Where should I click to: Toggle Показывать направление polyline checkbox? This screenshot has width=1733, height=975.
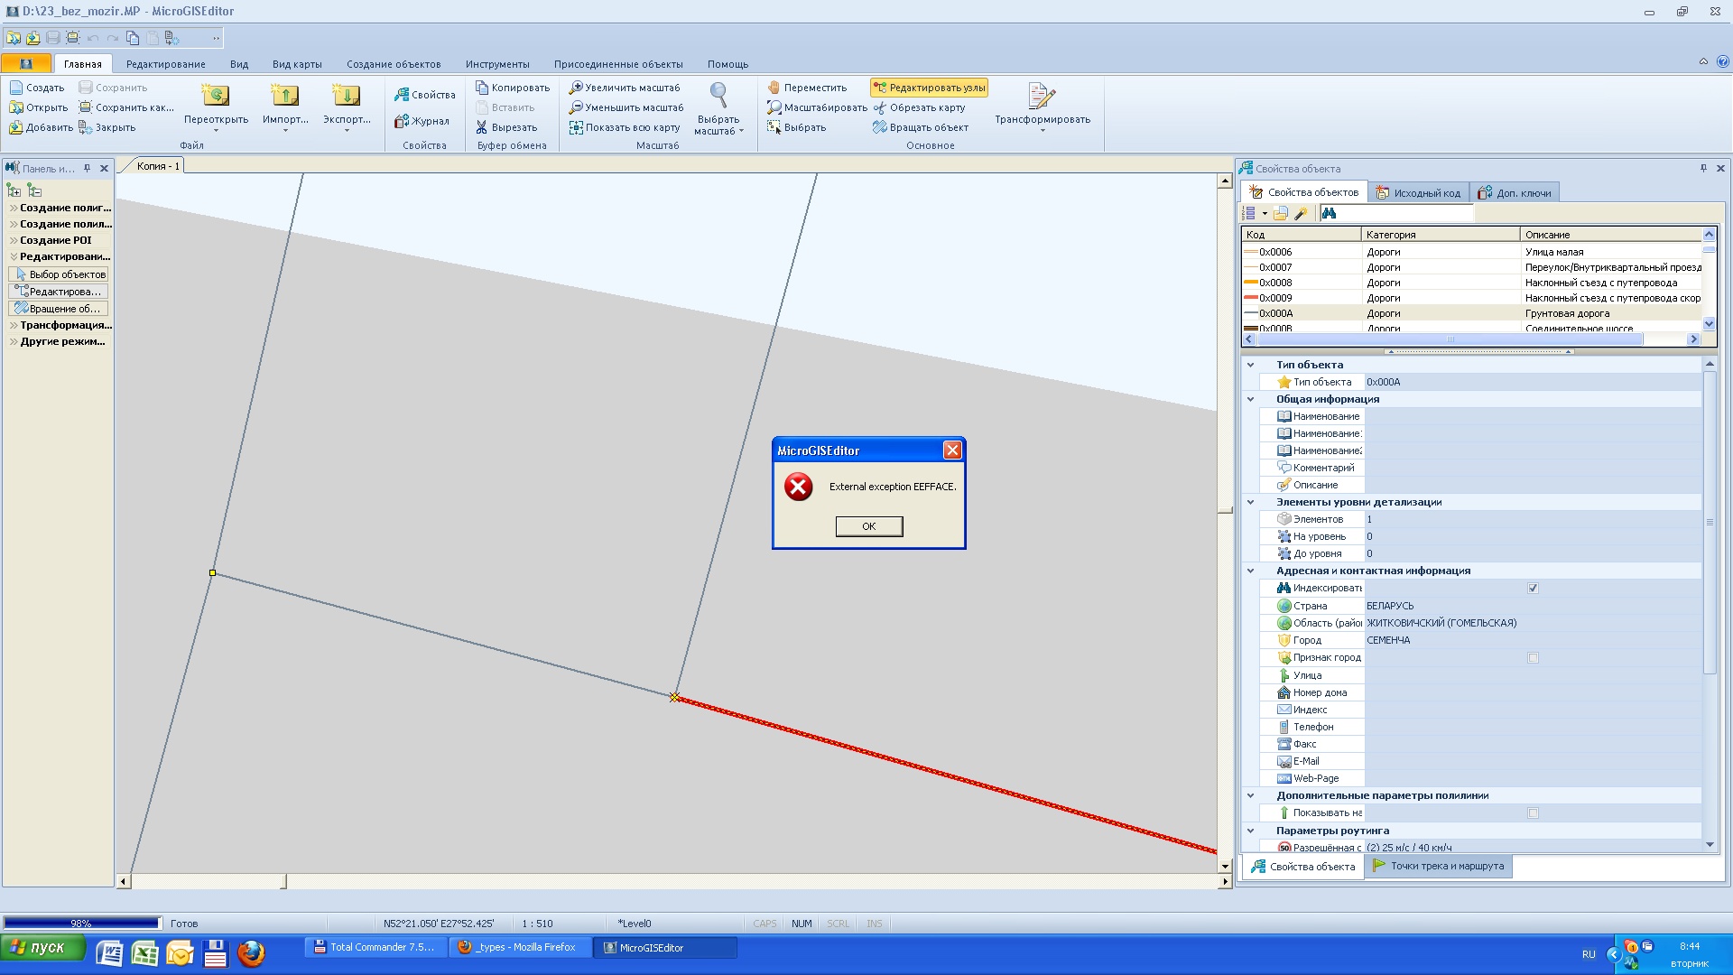coord(1533,813)
